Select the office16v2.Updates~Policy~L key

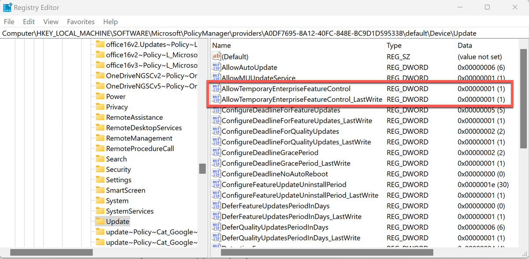[151, 44]
